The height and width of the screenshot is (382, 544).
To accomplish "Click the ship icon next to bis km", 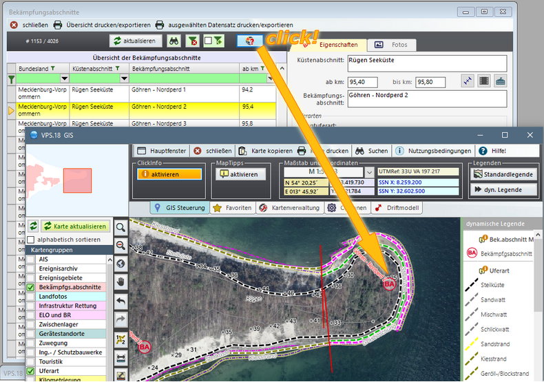I will (x=501, y=81).
